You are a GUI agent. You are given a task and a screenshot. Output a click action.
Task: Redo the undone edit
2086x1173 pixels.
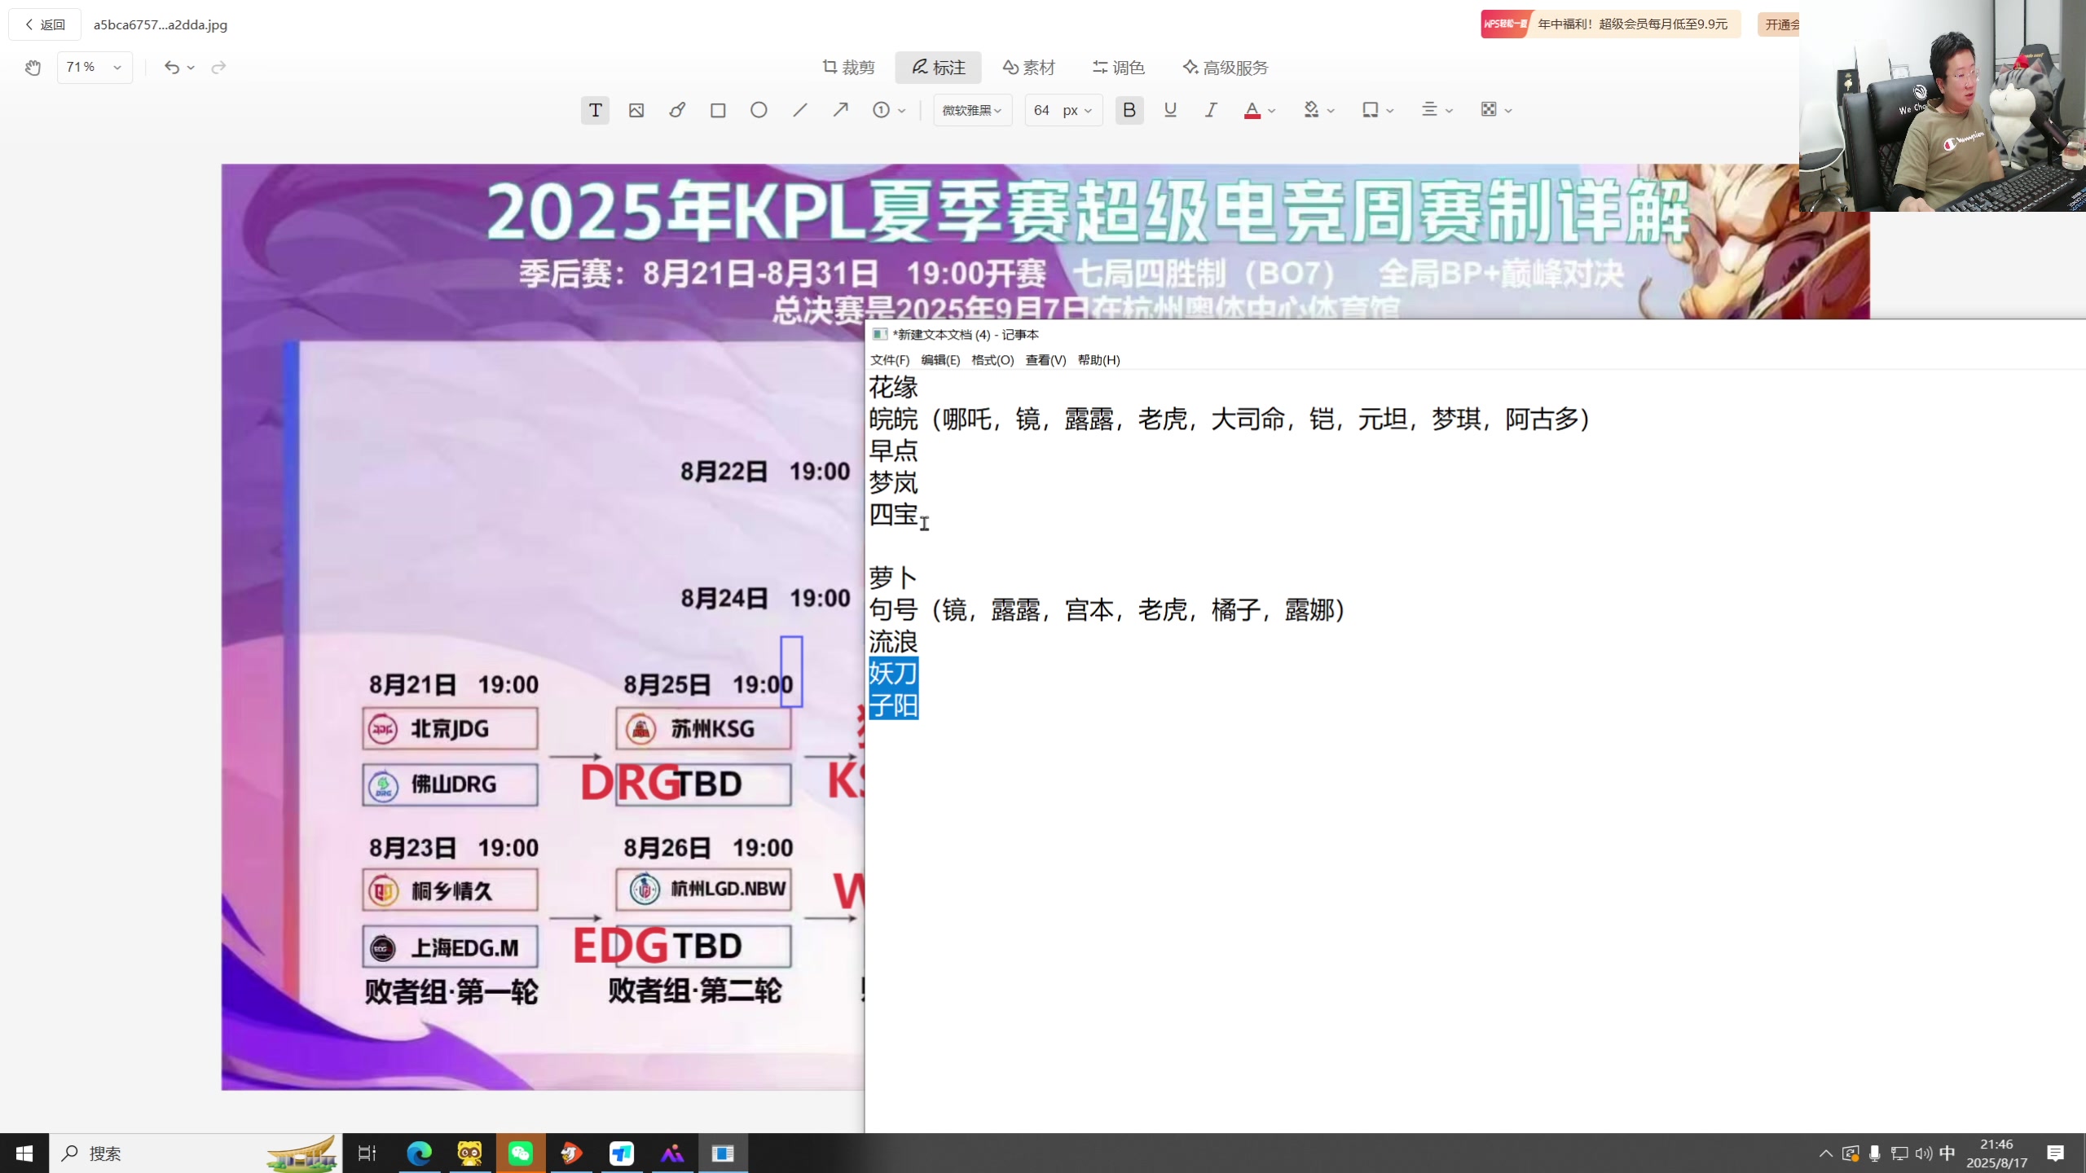point(218,68)
